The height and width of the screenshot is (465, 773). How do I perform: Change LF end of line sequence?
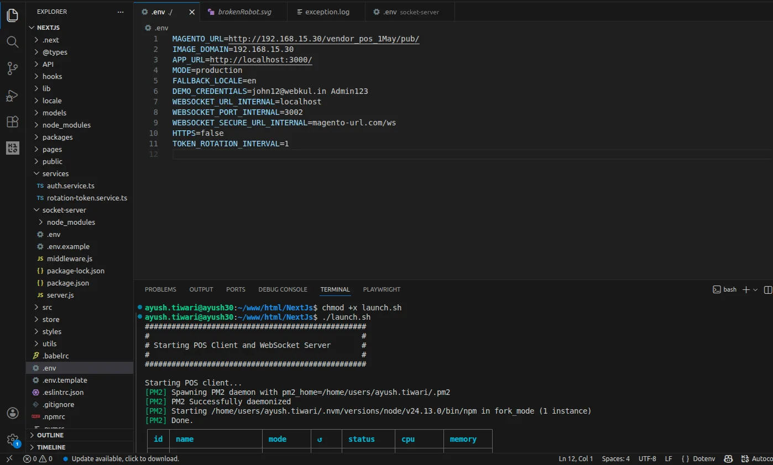[668, 458]
